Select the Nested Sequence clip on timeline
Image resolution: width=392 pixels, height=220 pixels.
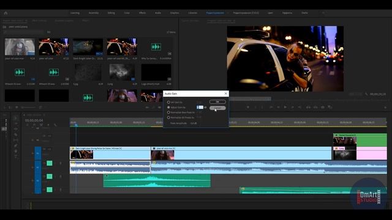(x=360, y=140)
